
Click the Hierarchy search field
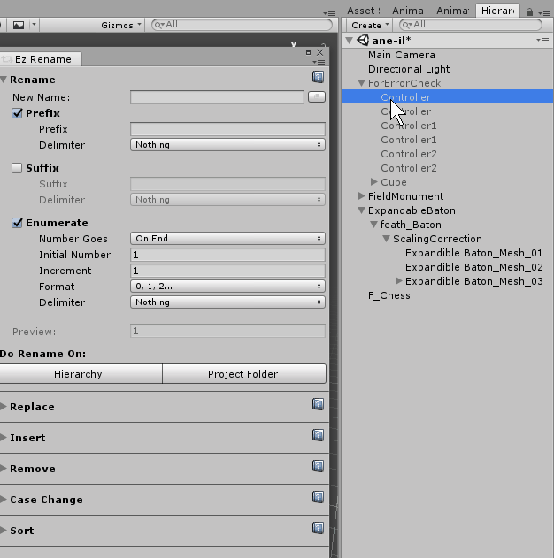click(471, 25)
